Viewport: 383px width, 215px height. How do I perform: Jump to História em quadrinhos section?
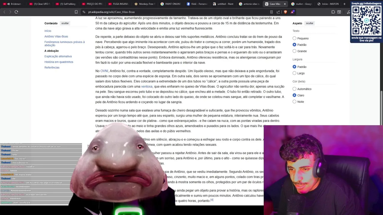(x=59, y=62)
